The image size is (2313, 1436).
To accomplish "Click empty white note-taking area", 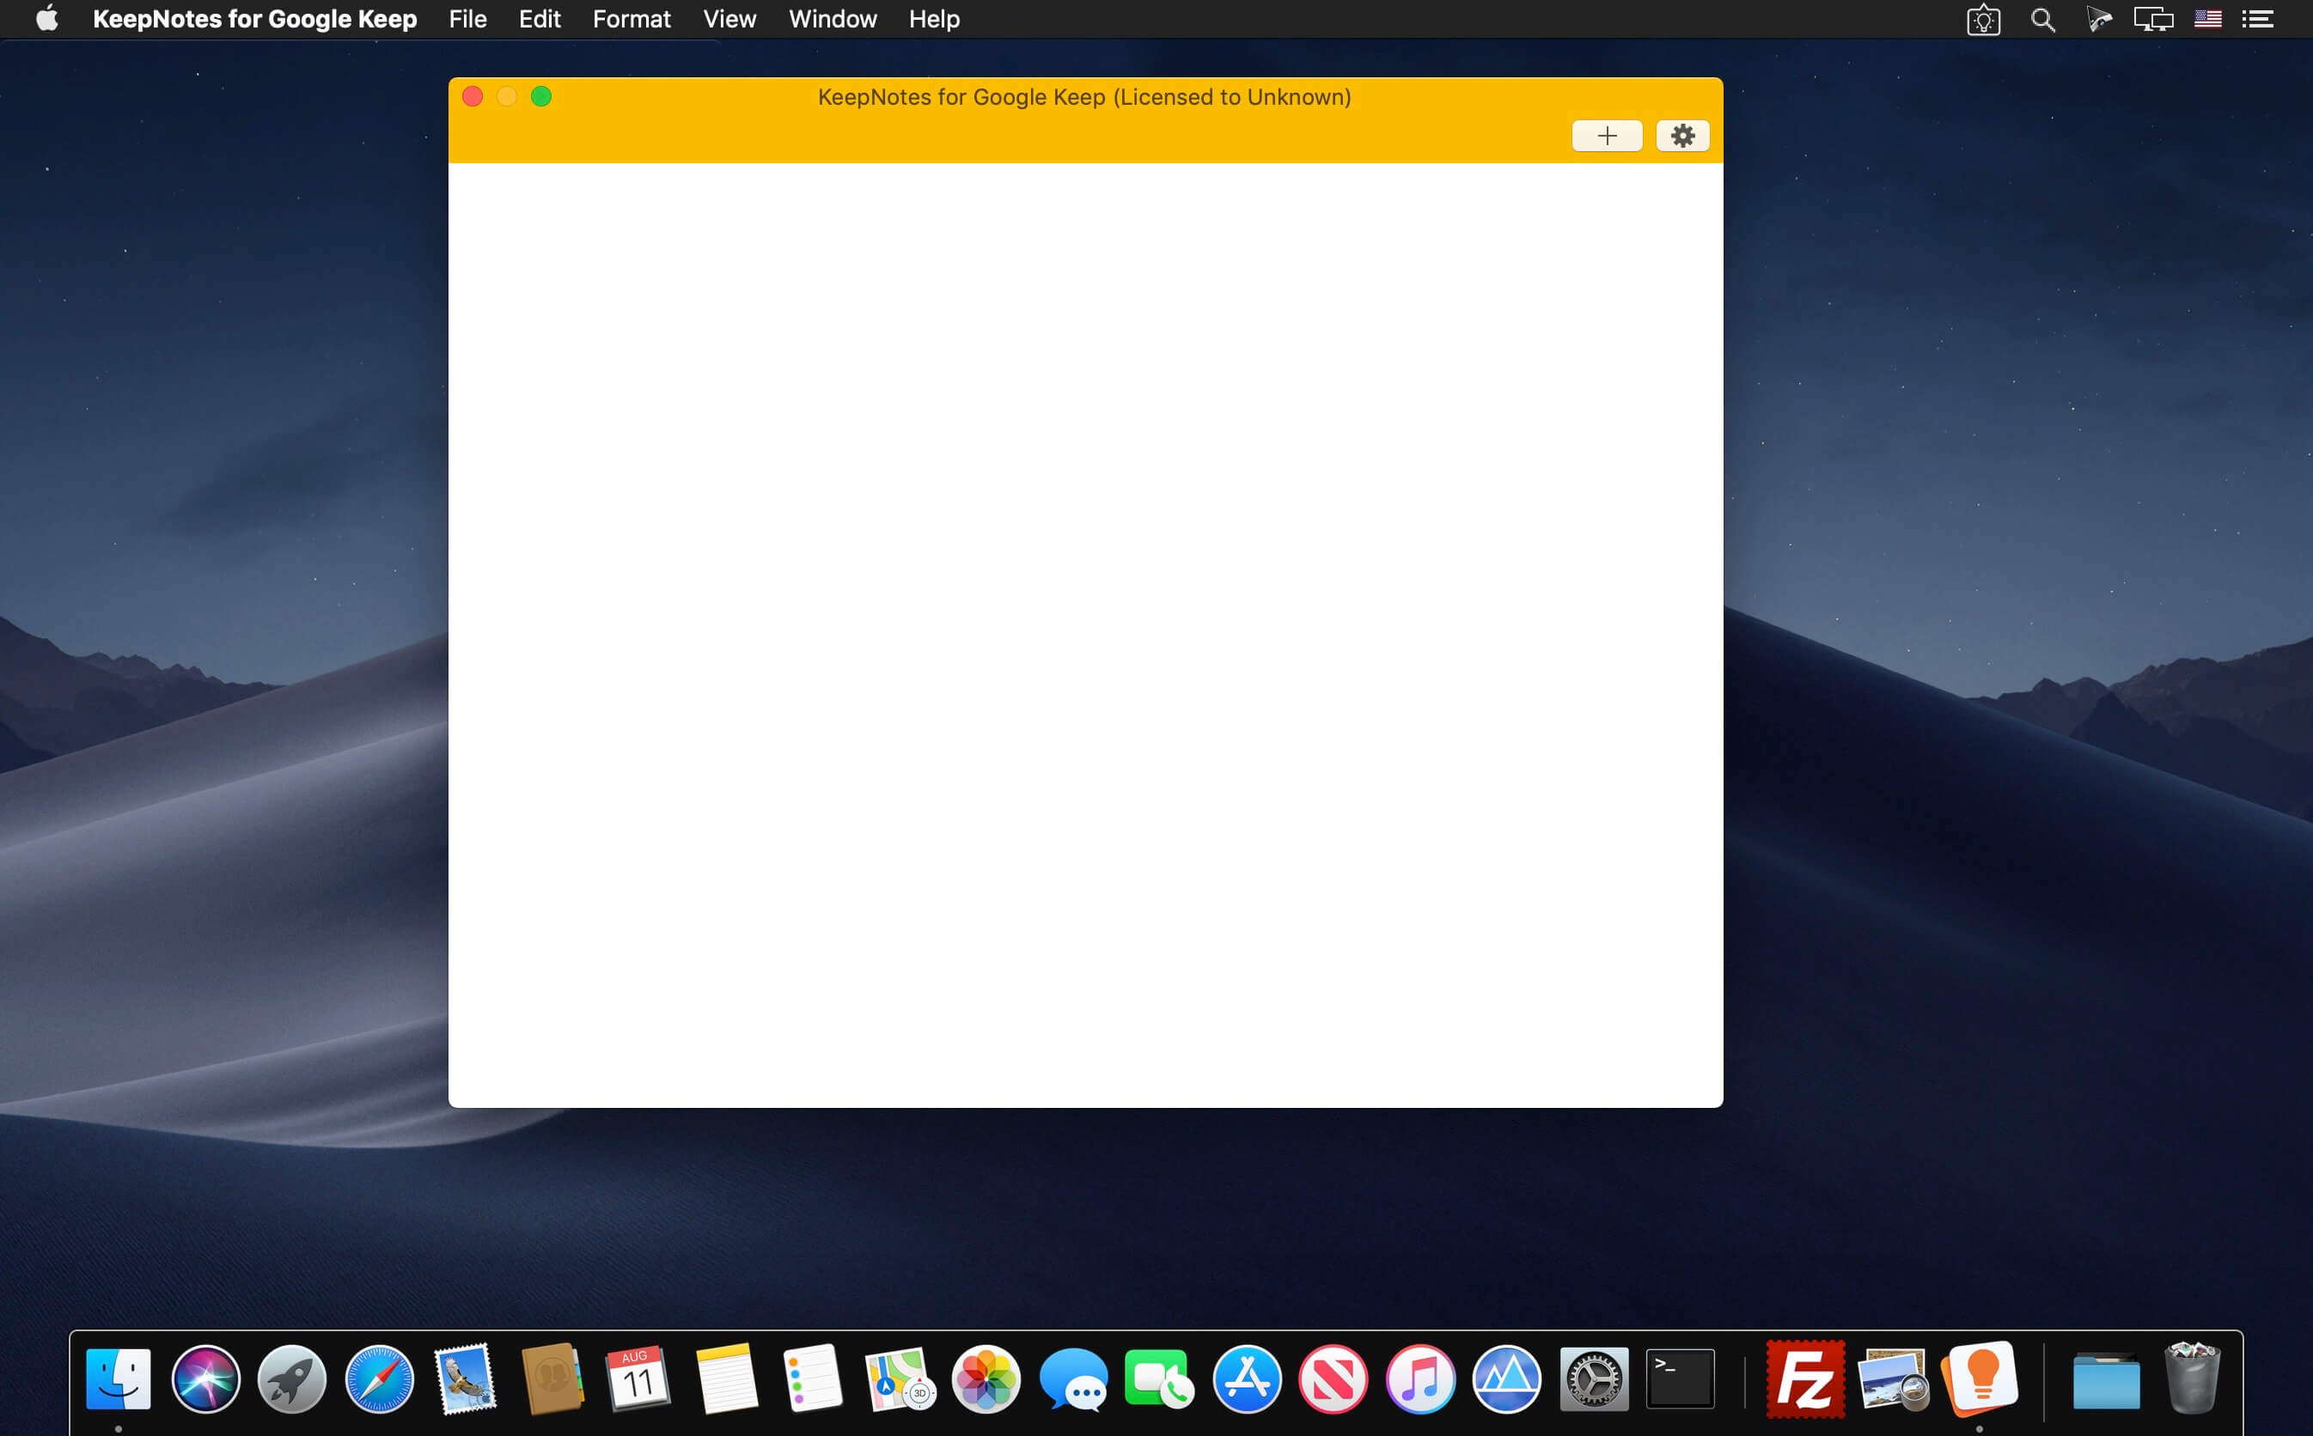I will coord(1085,636).
